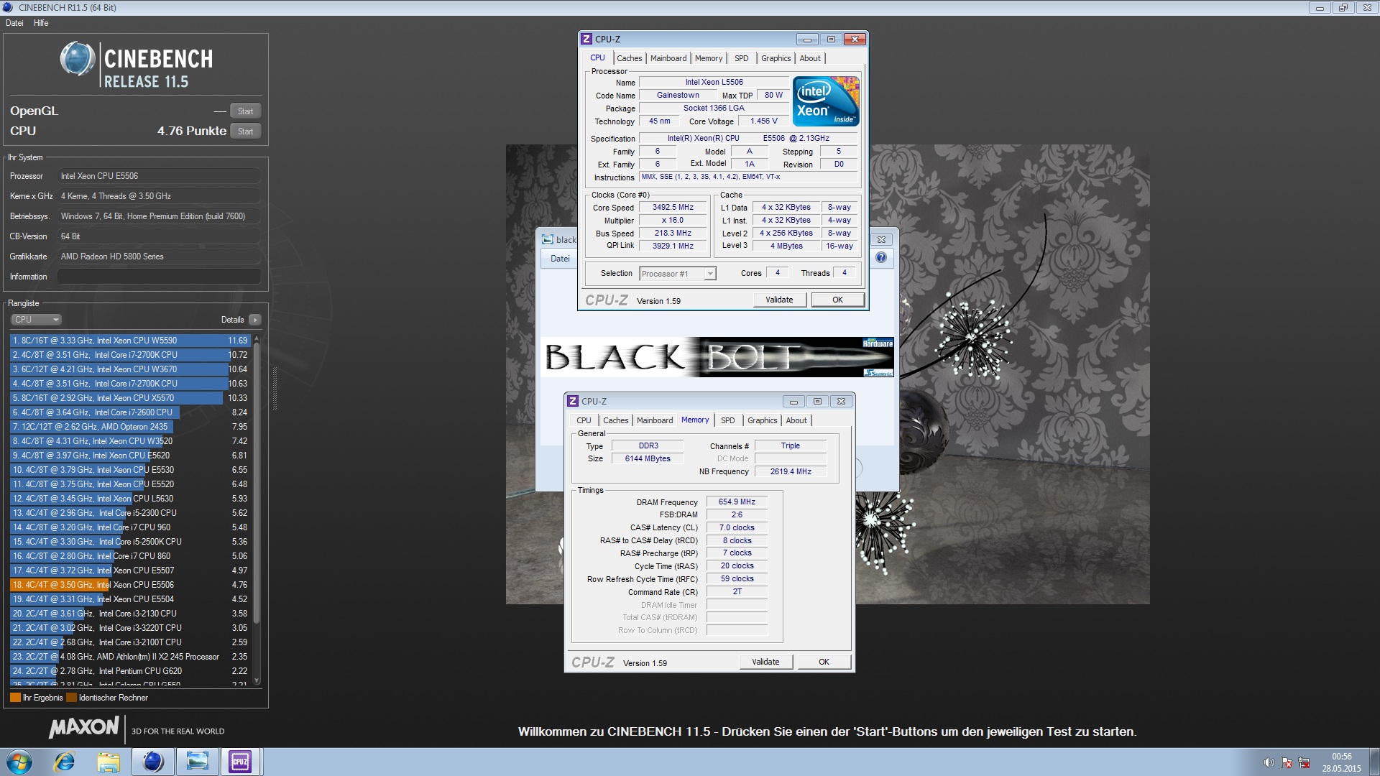
Task: Click Validate in the top CPU-Z window
Action: pyautogui.click(x=779, y=300)
